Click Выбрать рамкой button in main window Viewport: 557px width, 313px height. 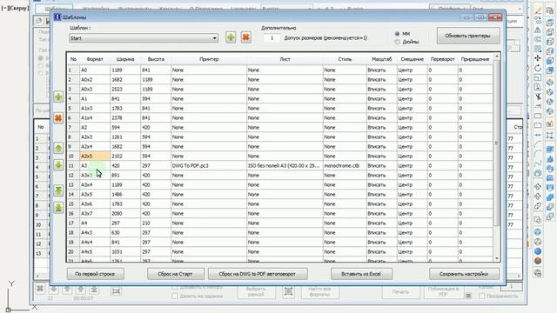(256, 292)
